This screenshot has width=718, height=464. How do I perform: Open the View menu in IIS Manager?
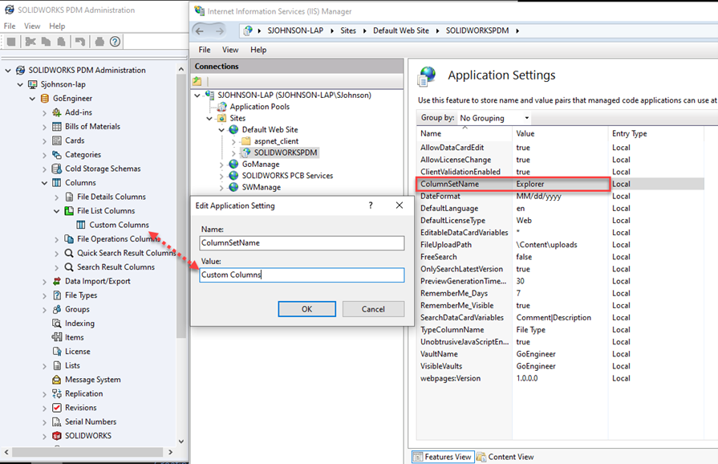click(x=230, y=50)
